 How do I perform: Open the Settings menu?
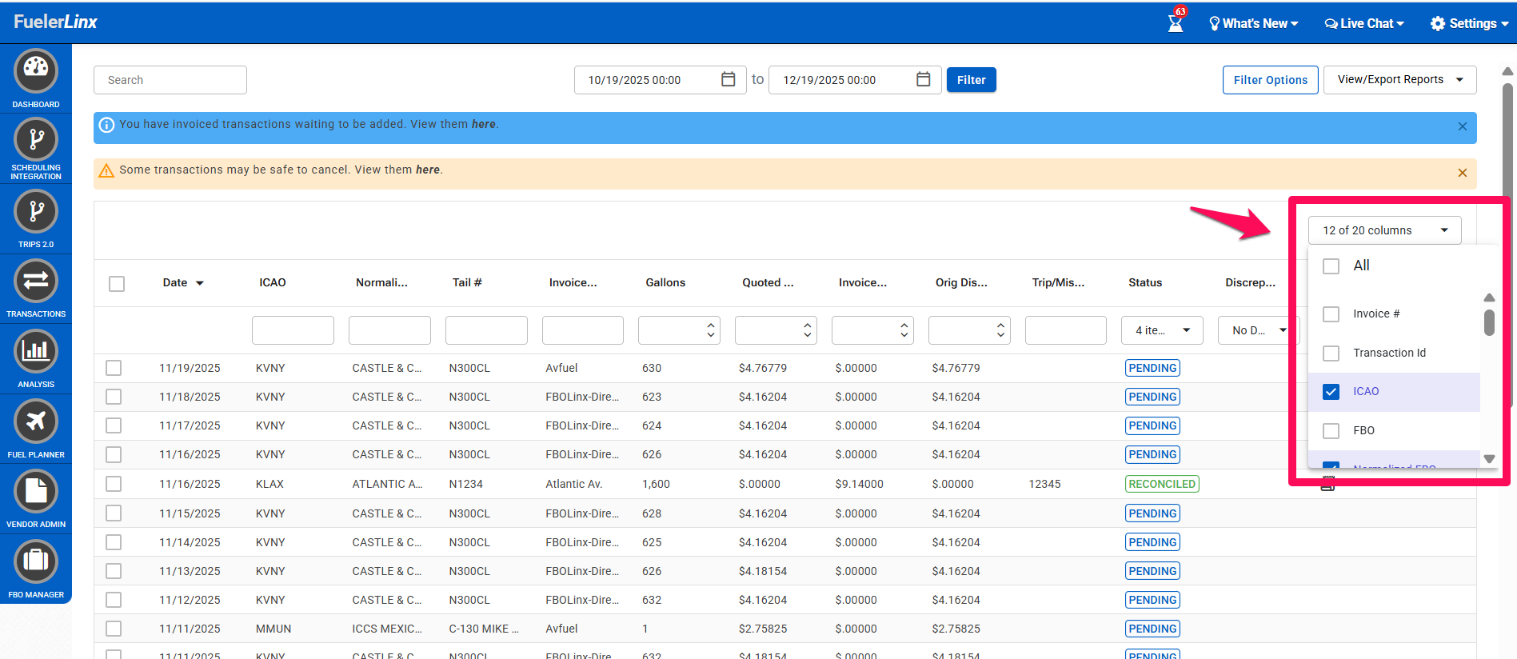[x=1469, y=24]
